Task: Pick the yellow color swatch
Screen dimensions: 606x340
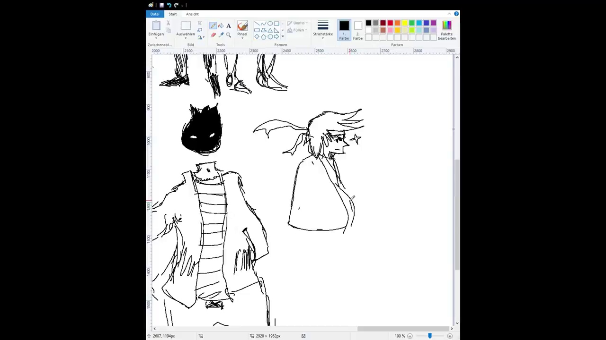Action: pyautogui.click(x=404, y=23)
